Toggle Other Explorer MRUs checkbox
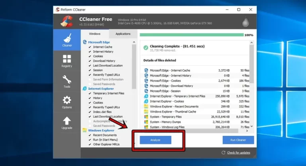 [90, 145]
